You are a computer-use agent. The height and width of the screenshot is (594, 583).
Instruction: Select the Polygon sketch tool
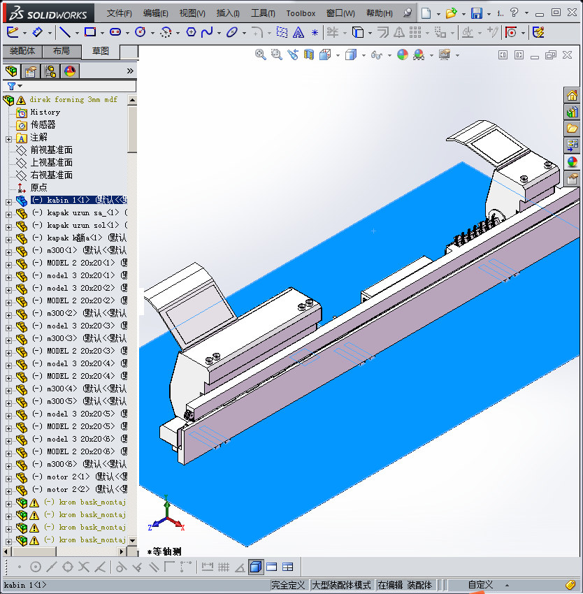(x=191, y=33)
